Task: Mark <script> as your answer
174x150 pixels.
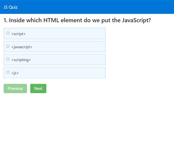Action: 8,33
